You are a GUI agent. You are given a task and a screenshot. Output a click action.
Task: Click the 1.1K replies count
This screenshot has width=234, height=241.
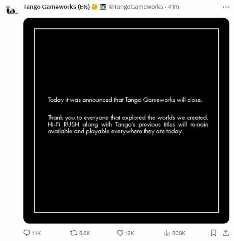37,233
